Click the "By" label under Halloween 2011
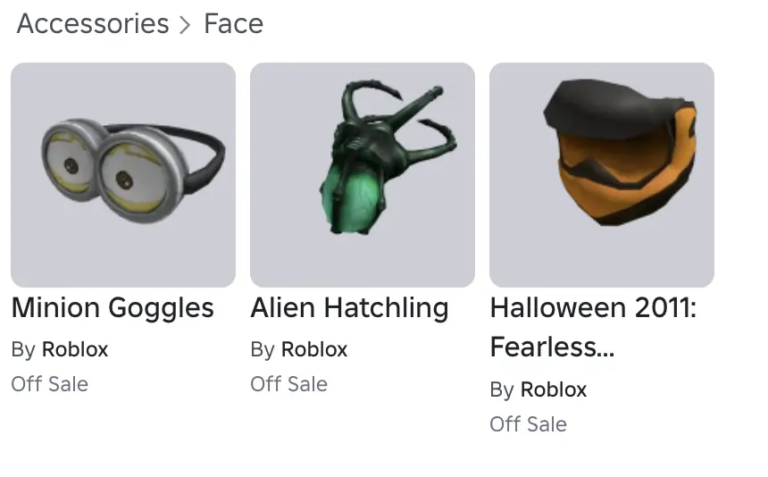This screenshot has height=477, width=768. (x=502, y=390)
